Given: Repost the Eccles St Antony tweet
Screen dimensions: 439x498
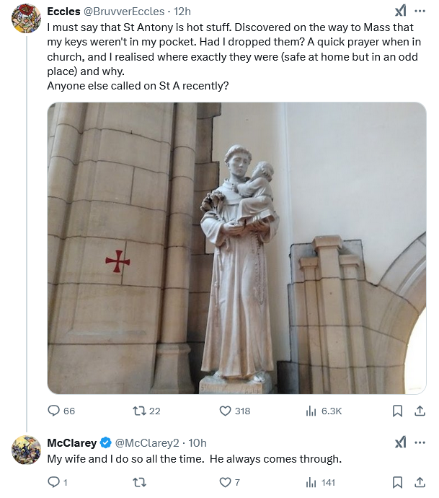Looking at the screenshot, I should point(140,411).
